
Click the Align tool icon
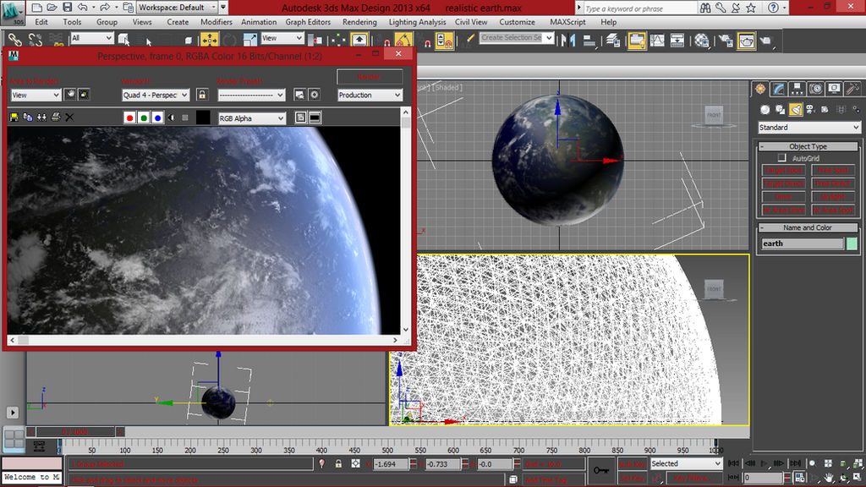[589, 40]
